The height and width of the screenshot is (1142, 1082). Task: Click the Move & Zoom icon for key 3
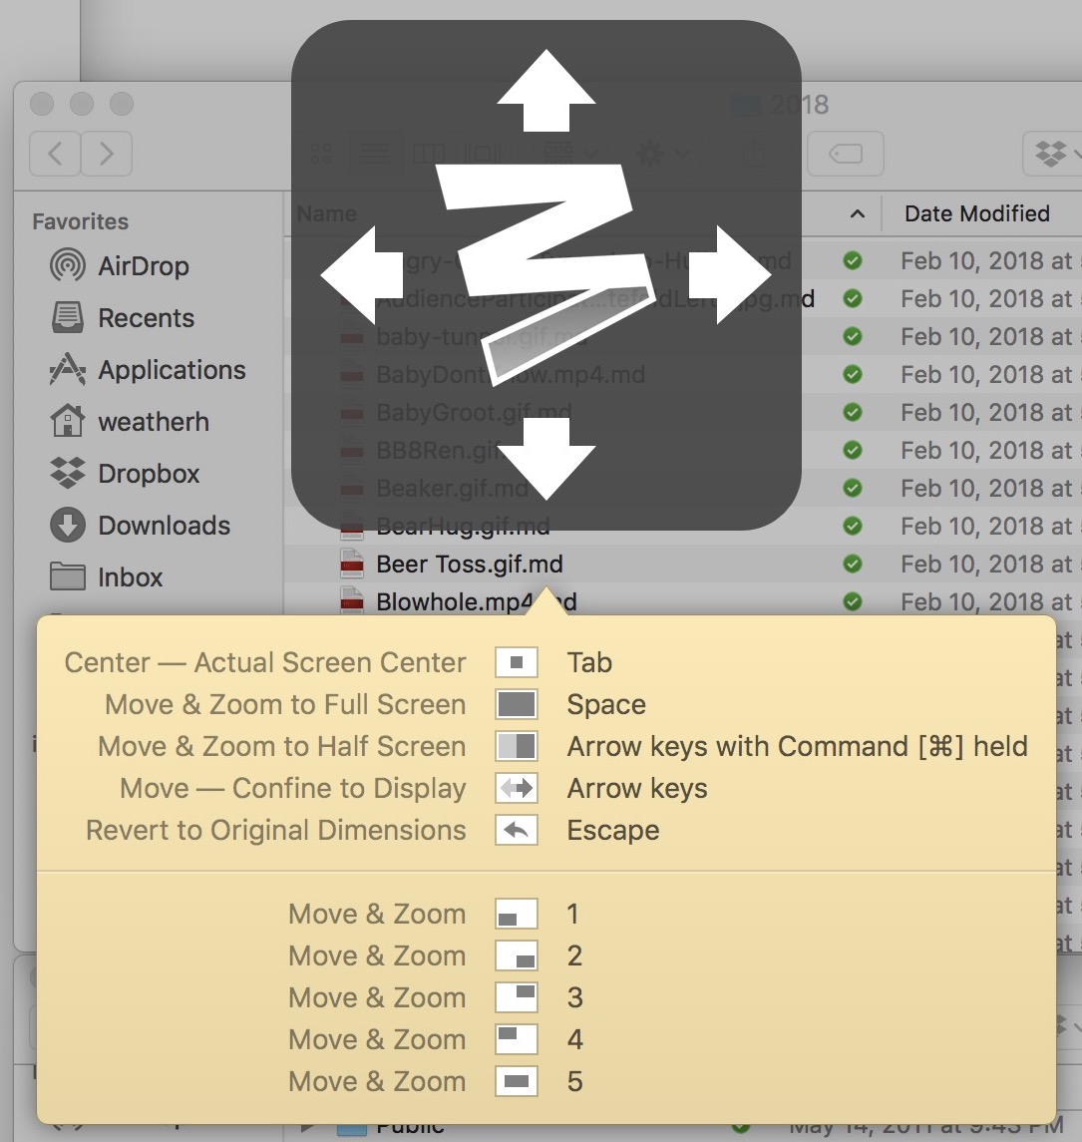(517, 997)
